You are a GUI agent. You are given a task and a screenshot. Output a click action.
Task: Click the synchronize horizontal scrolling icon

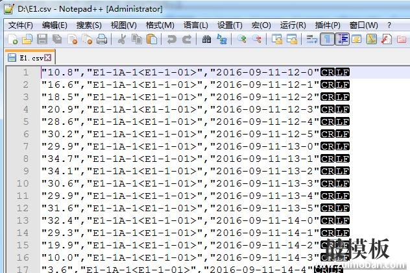point(292,39)
